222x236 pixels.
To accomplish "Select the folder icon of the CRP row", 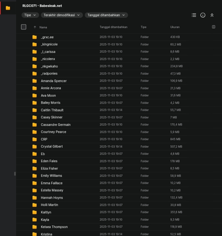I will click(x=34, y=139).
